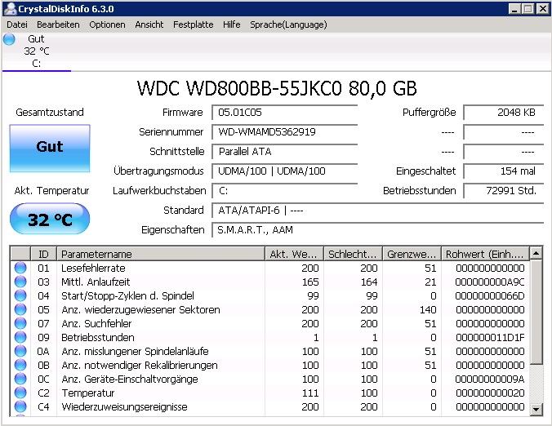The height and width of the screenshot is (426, 552).
Task: Click the Gut health status button
Action: (x=50, y=149)
